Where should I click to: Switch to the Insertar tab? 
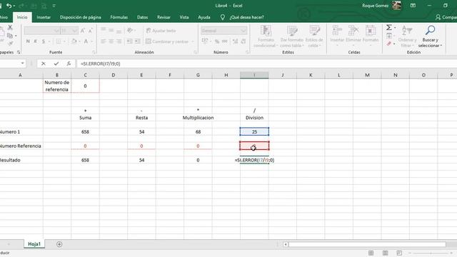44,17
